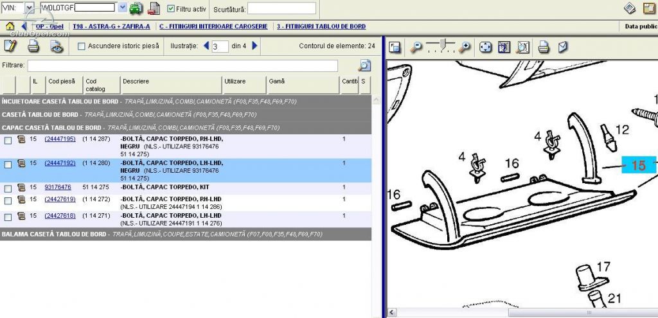Sort by Descriere column header
658x318 pixels.
tap(171, 85)
